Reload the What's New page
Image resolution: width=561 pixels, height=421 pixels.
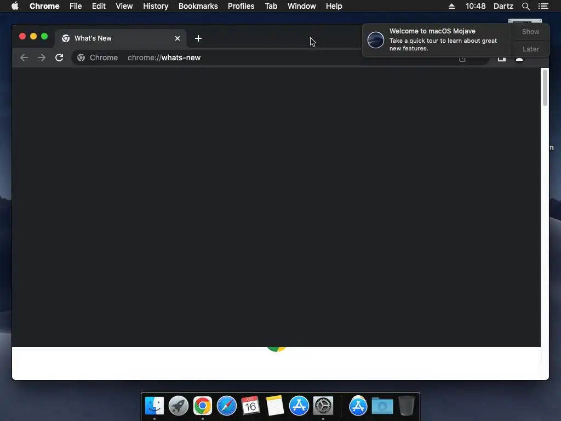pos(59,58)
